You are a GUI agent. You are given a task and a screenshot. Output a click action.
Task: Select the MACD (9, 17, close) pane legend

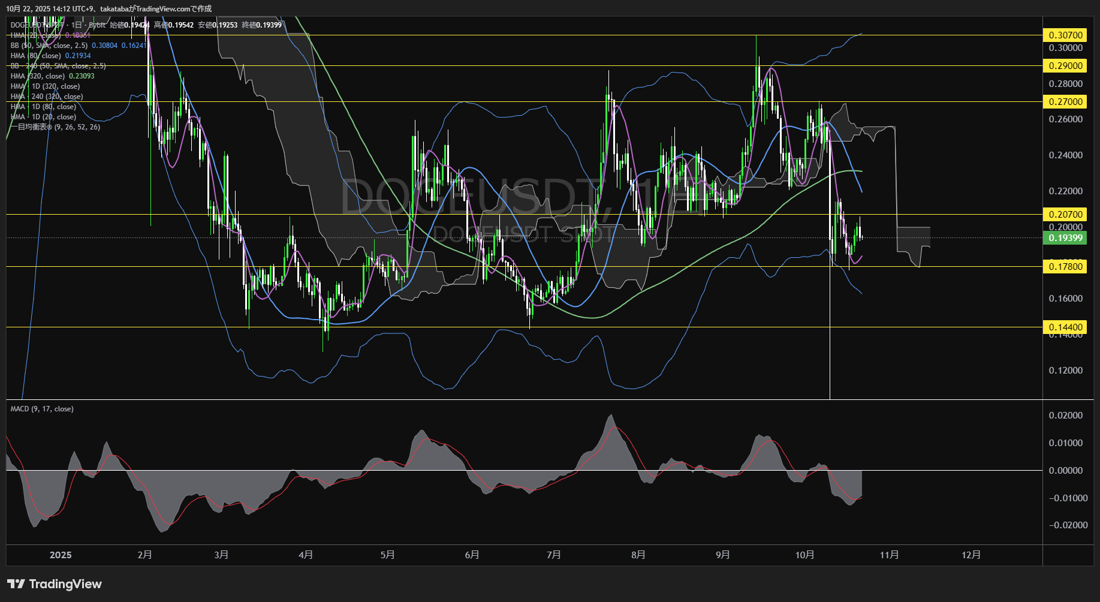42,409
